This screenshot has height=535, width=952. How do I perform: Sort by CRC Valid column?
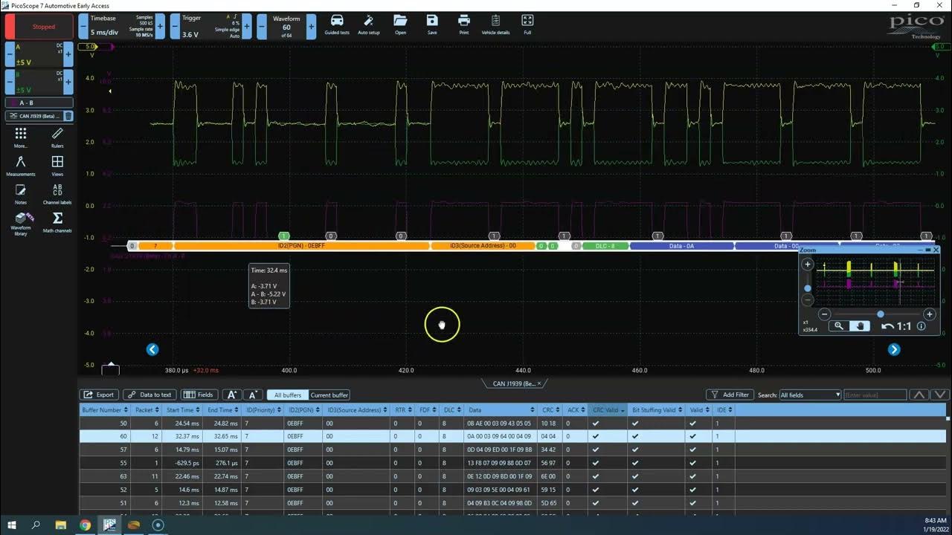609,409
